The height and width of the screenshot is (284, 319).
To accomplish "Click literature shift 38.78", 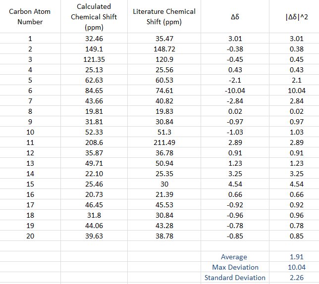I will pyautogui.click(x=164, y=236).
